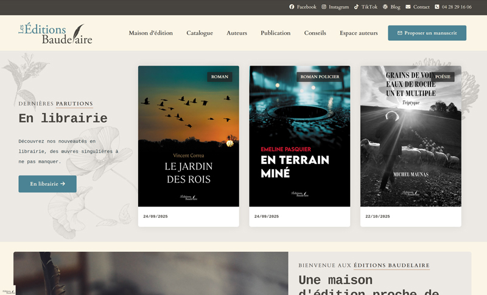Screen dimensions: 487x295
Task: Click the Proposer un manuscrit button
Action: pyautogui.click(x=427, y=33)
